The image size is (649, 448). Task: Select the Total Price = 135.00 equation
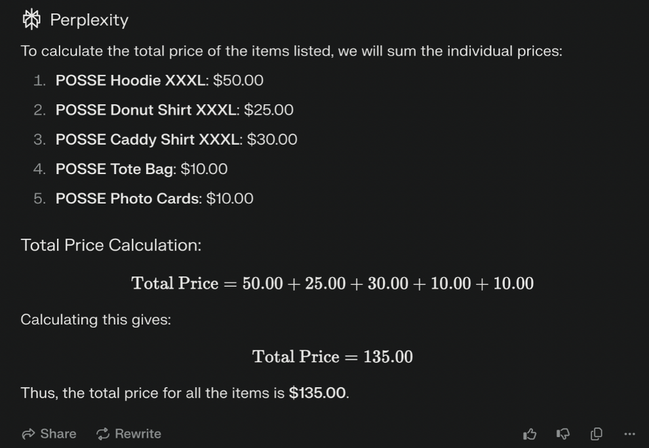332,357
